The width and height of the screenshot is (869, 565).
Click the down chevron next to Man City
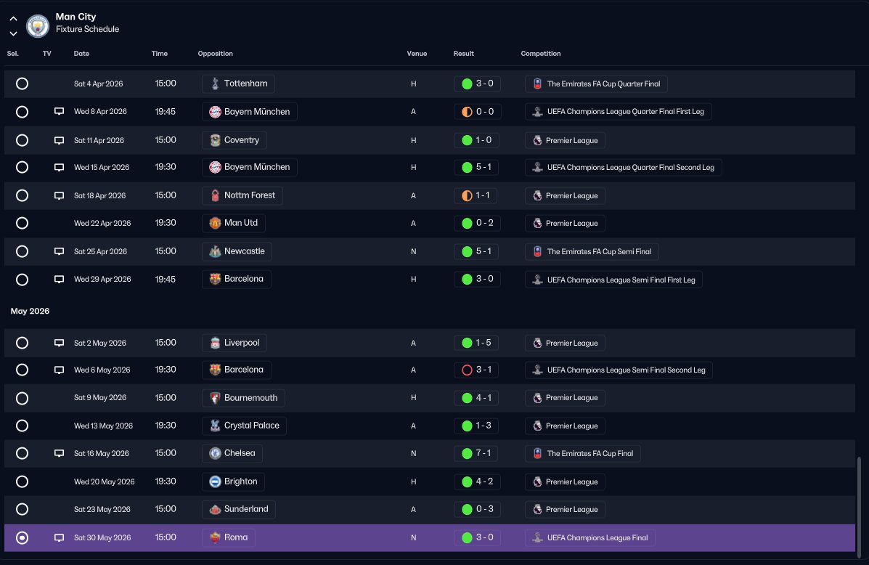[13, 33]
